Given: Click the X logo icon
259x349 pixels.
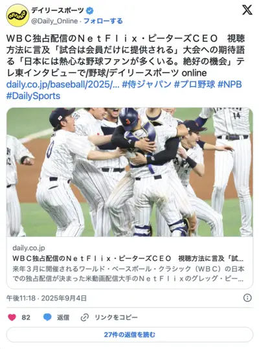Looking at the screenshot, I should tap(247, 10).
